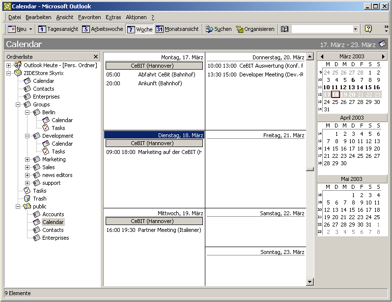392x302 pixels.
Task: Expand the support tree node
Action: (x=28, y=183)
